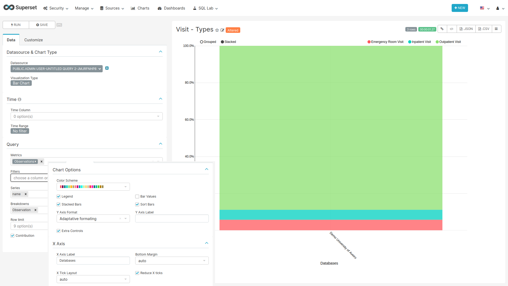The image size is (508, 286).
Task: Click the NEW button
Action: pyautogui.click(x=460, y=8)
